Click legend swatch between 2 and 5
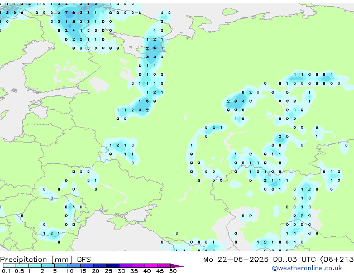The image size is (354, 273). 48,266
